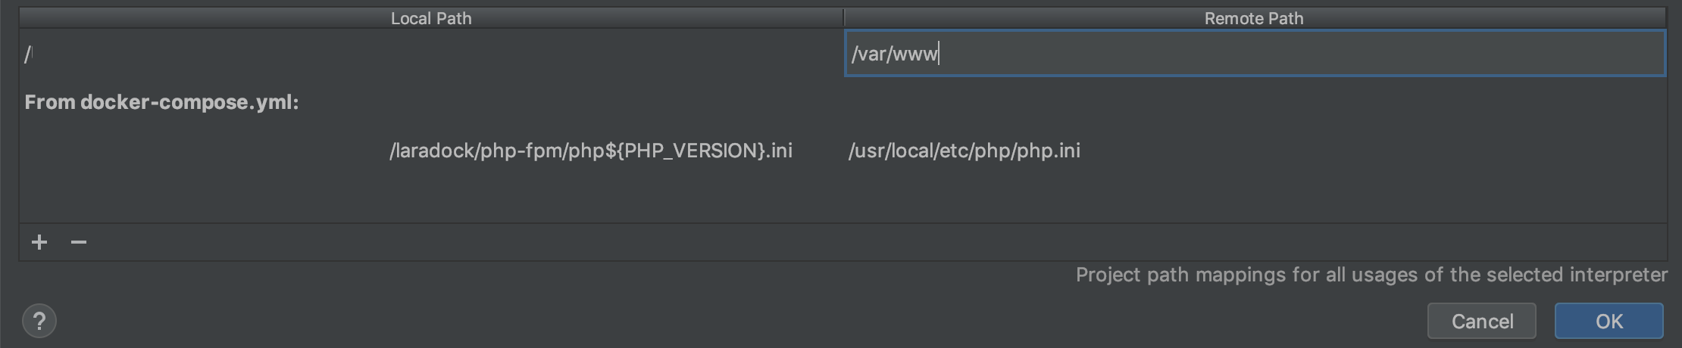Place the cursor at the start of /var/www
This screenshot has height=348, width=1682.
[852, 54]
